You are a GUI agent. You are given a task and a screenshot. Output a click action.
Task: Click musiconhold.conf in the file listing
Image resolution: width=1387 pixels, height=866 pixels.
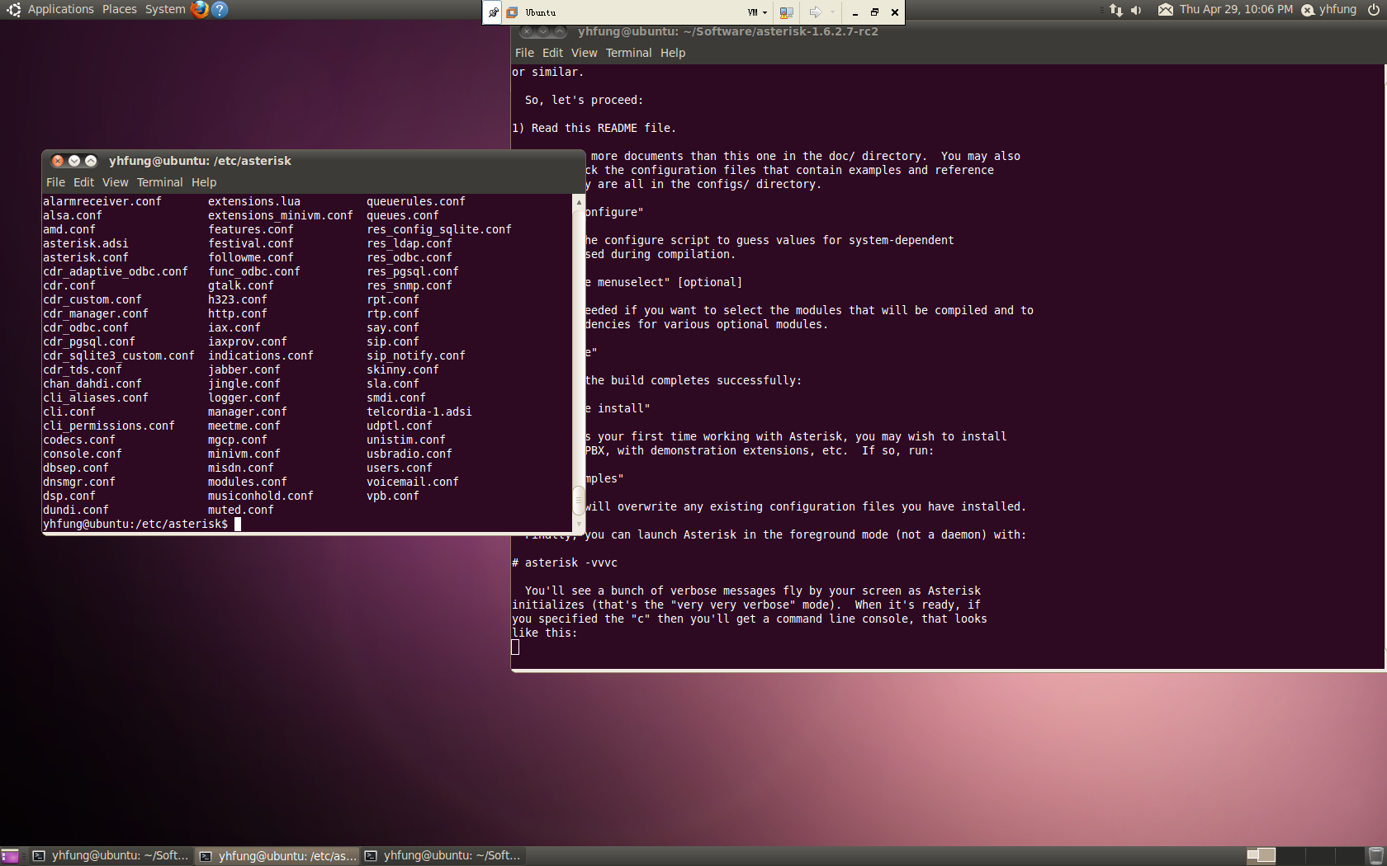[261, 496]
